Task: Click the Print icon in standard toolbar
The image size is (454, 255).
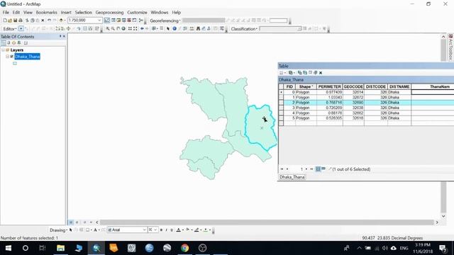Action: [x=21, y=21]
